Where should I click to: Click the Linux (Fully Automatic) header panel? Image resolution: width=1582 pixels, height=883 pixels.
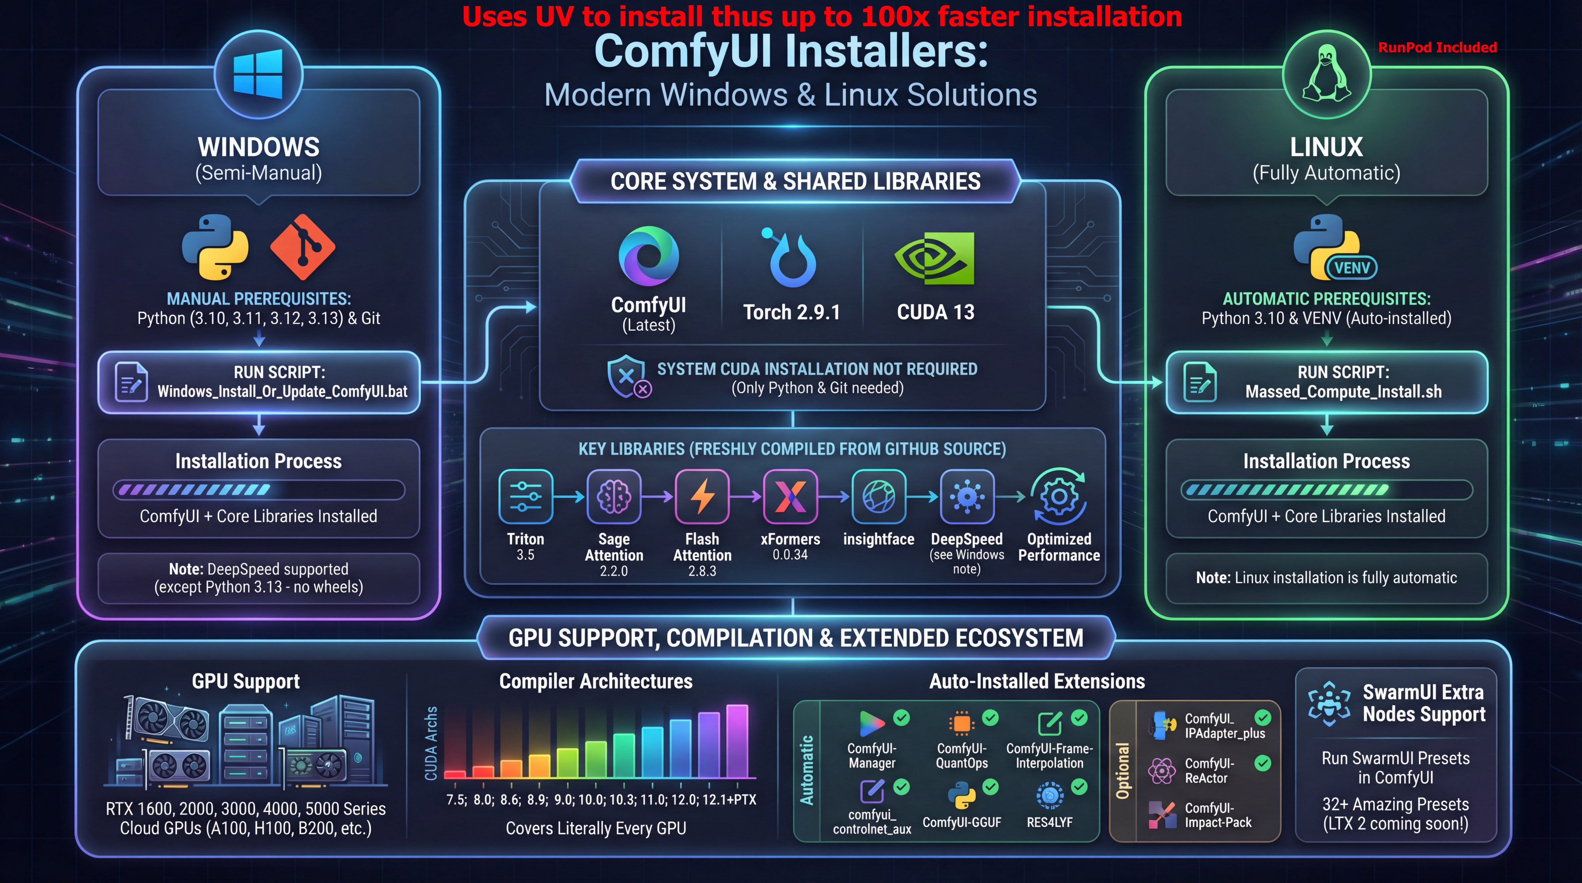pyautogui.click(x=1326, y=158)
